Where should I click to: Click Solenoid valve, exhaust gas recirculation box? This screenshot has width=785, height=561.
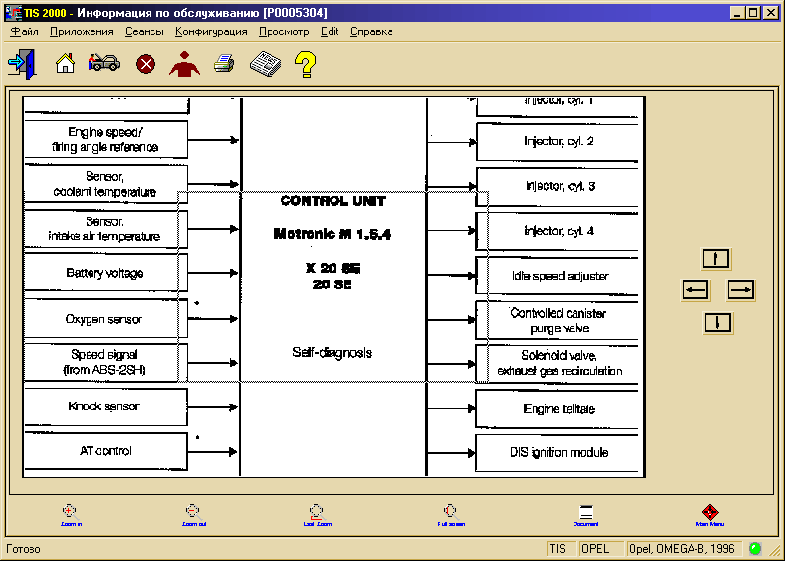tap(557, 364)
